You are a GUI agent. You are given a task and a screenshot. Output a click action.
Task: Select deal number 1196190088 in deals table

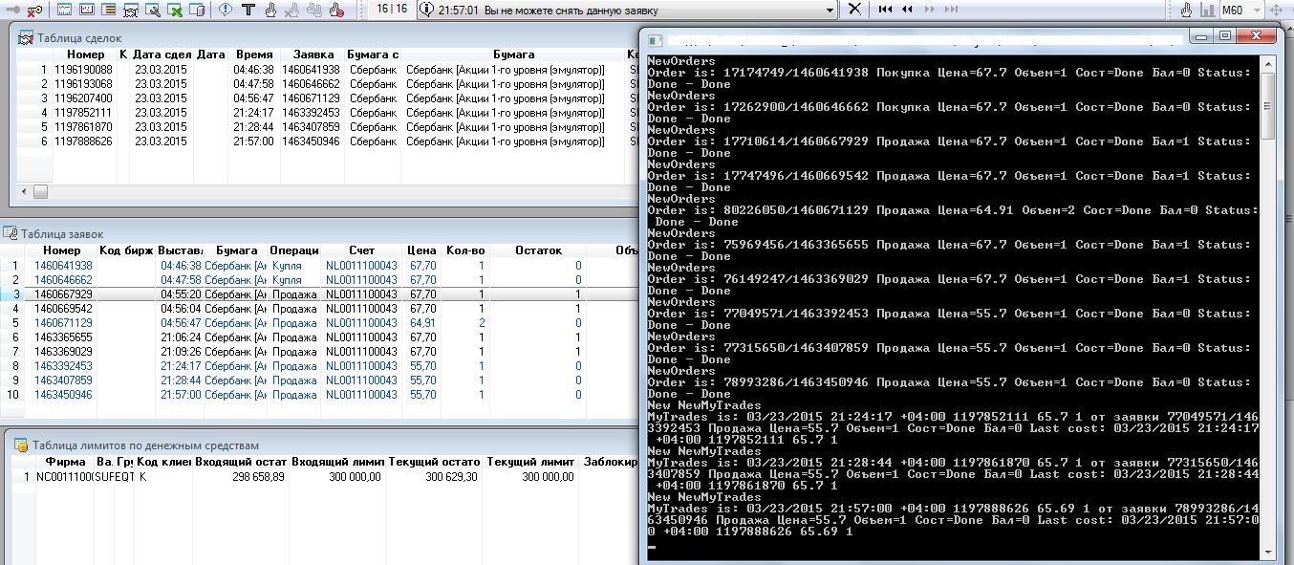[83, 70]
